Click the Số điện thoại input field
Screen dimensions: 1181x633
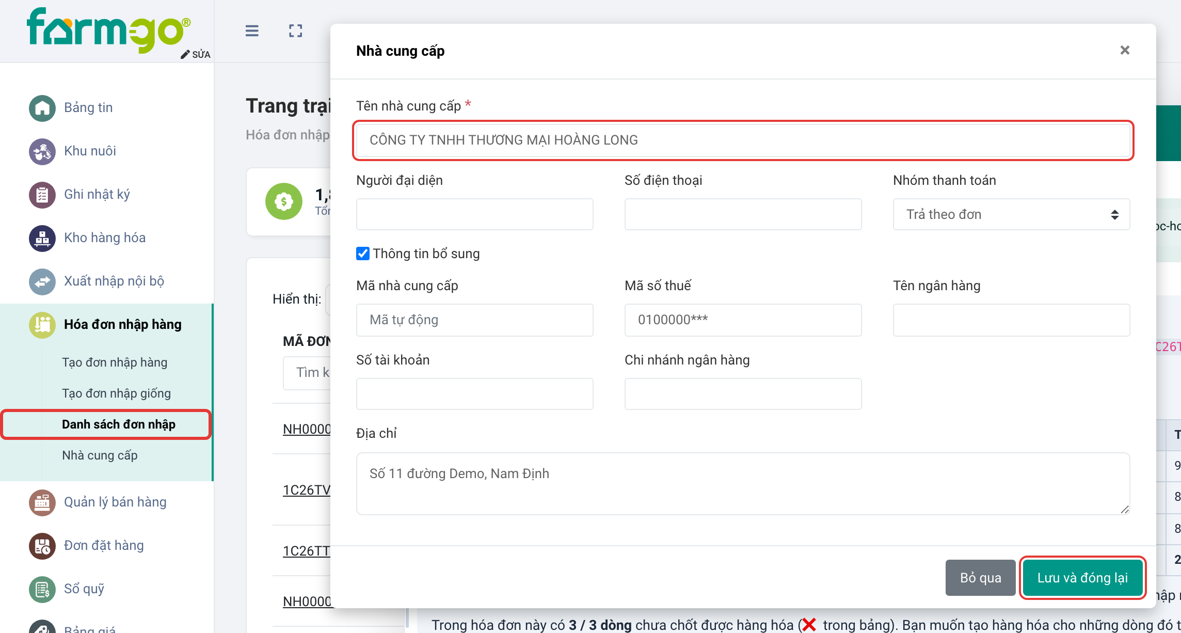[x=743, y=214]
